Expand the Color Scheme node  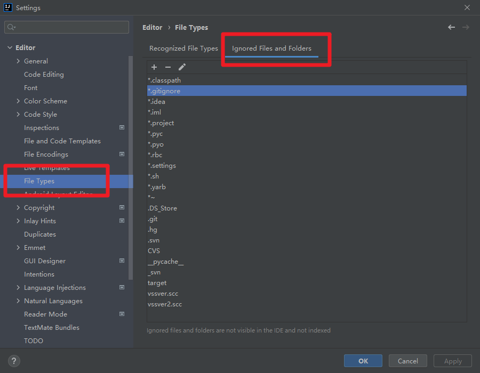click(18, 101)
